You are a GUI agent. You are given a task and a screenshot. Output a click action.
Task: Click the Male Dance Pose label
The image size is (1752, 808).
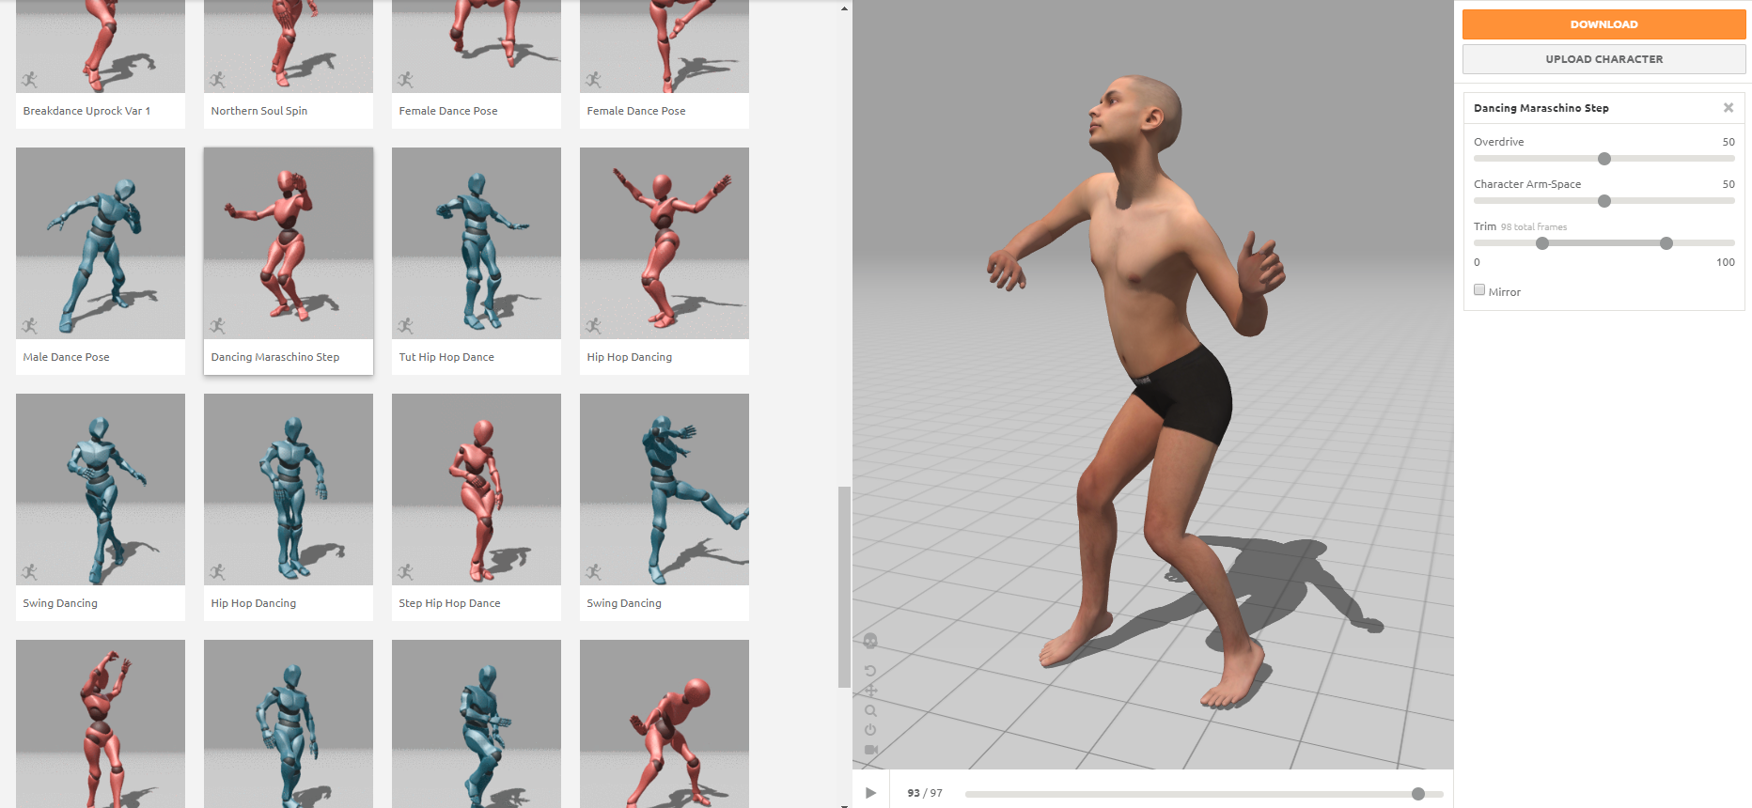click(66, 357)
